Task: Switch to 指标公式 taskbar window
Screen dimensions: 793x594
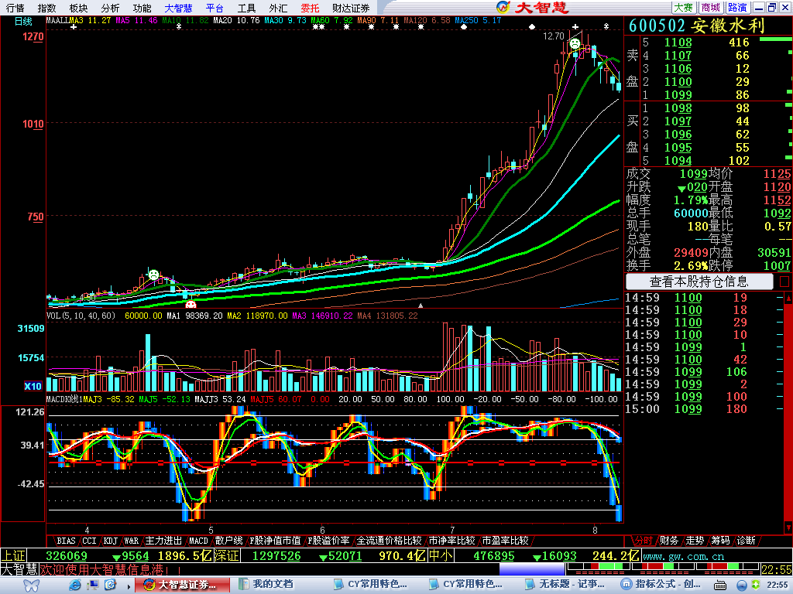Action: 661,585
